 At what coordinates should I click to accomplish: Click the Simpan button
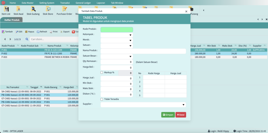point(168,115)
